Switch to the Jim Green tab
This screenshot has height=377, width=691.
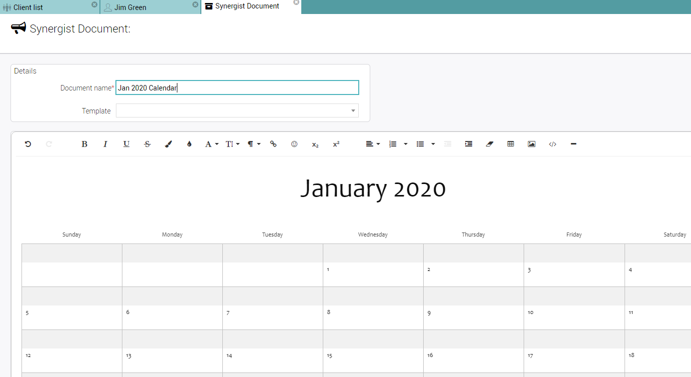(x=130, y=7)
